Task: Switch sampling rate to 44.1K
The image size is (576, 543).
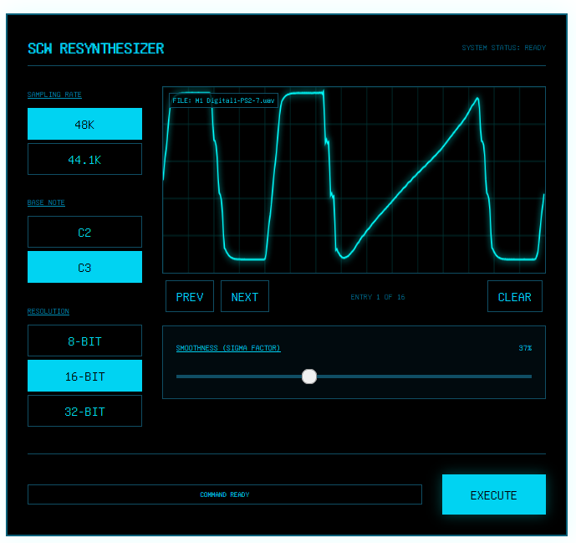Action: [84, 159]
